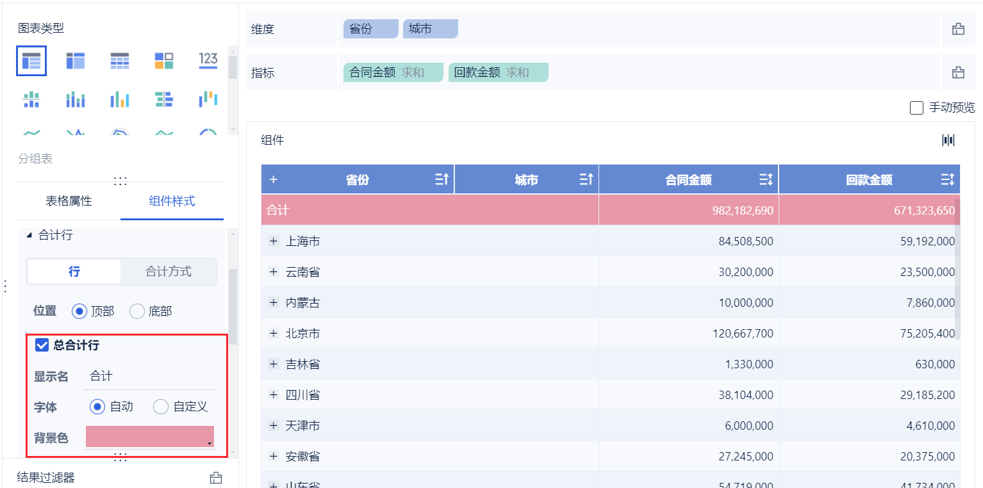Image resolution: width=983 pixels, height=488 pixels.
Task: Sort the 合同金额 column using its sort icon
Action: point(766,180)
